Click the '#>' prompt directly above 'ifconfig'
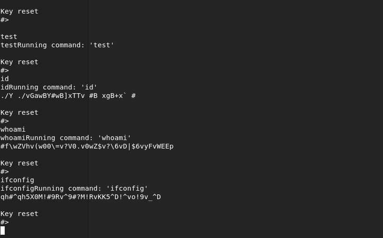The width and height of the screenshot is (383, 238). click(x=5, y=171)
